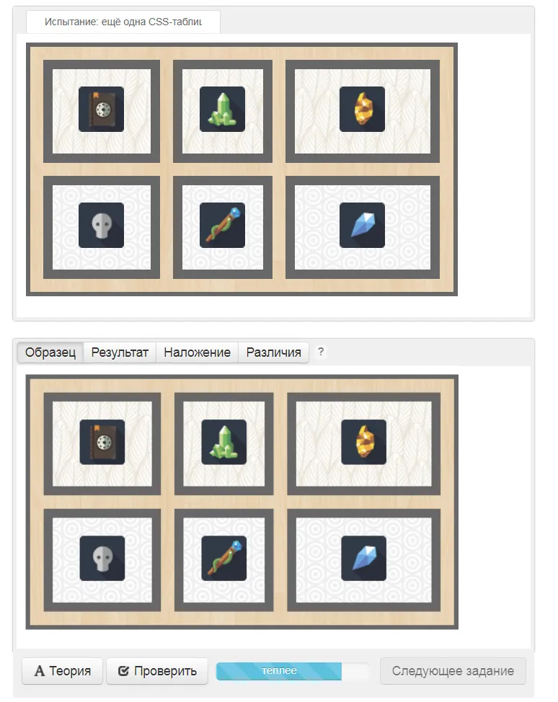Select the green crystal icon in top preview
The image size is (558, 702).
[222, 110]
